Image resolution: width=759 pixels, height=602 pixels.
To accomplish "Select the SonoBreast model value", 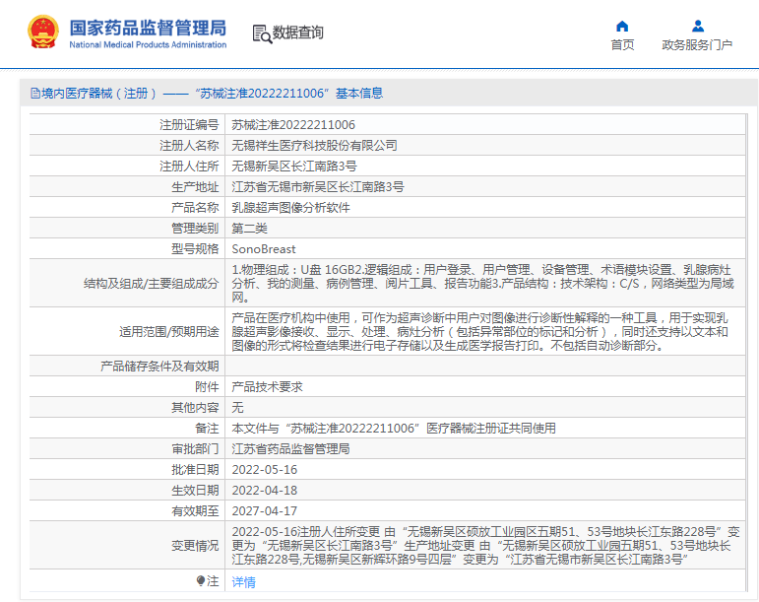I will (263, 249).
